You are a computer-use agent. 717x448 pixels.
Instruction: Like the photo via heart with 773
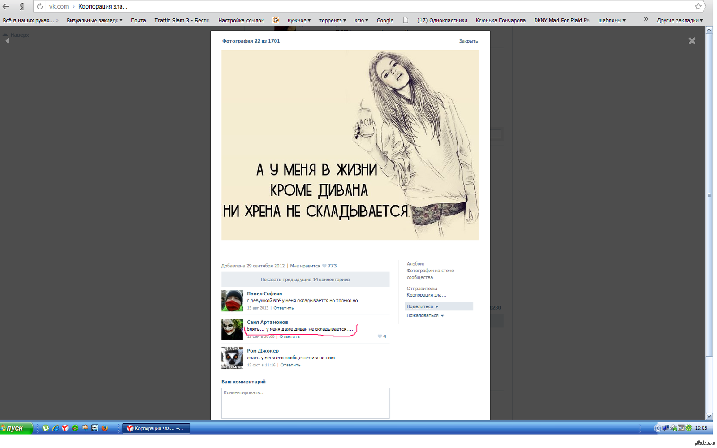point(325,266)
